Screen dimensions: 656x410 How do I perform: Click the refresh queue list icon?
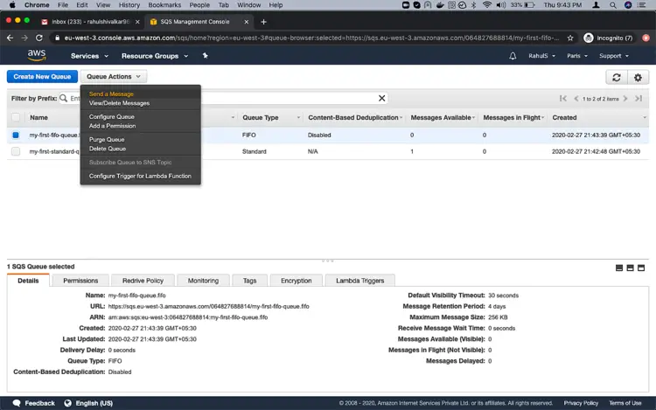coord(617,77)
